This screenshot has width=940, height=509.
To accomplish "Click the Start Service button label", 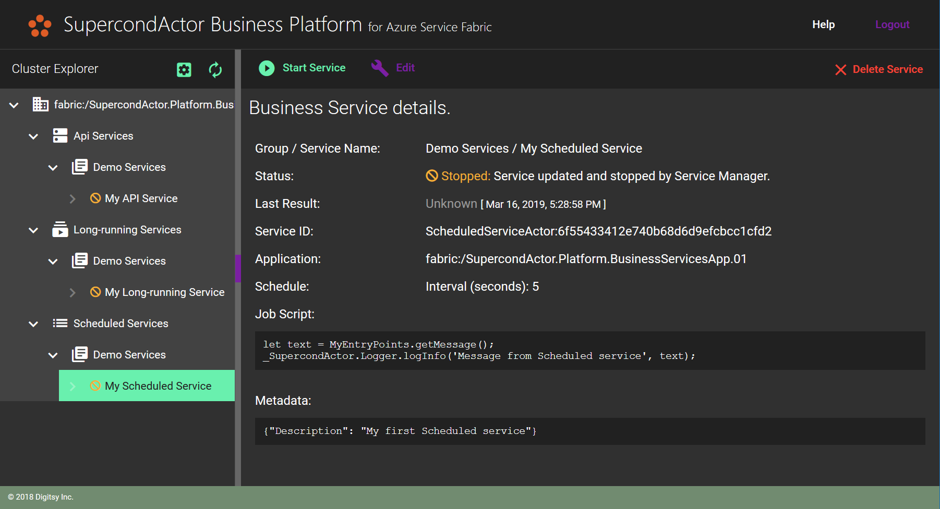I will pos(314,68).
